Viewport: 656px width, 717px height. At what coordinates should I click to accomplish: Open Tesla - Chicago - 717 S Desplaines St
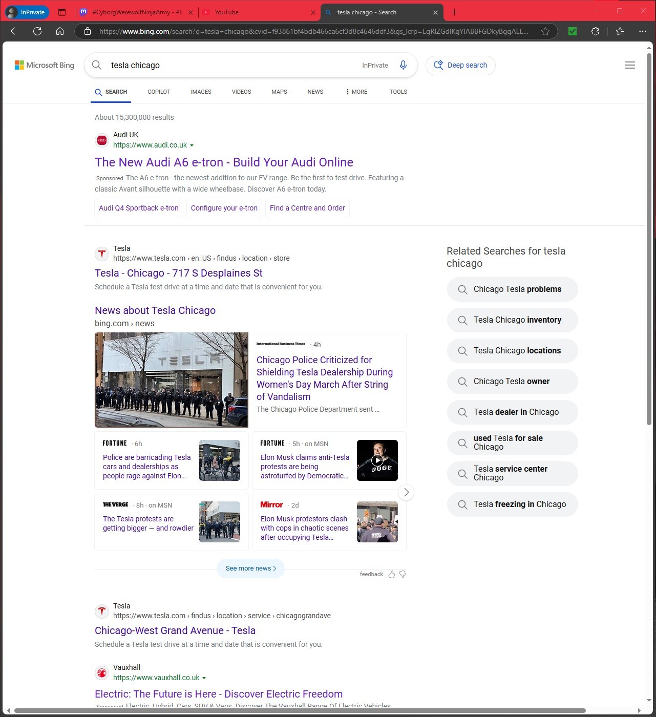tap(179, 273)
